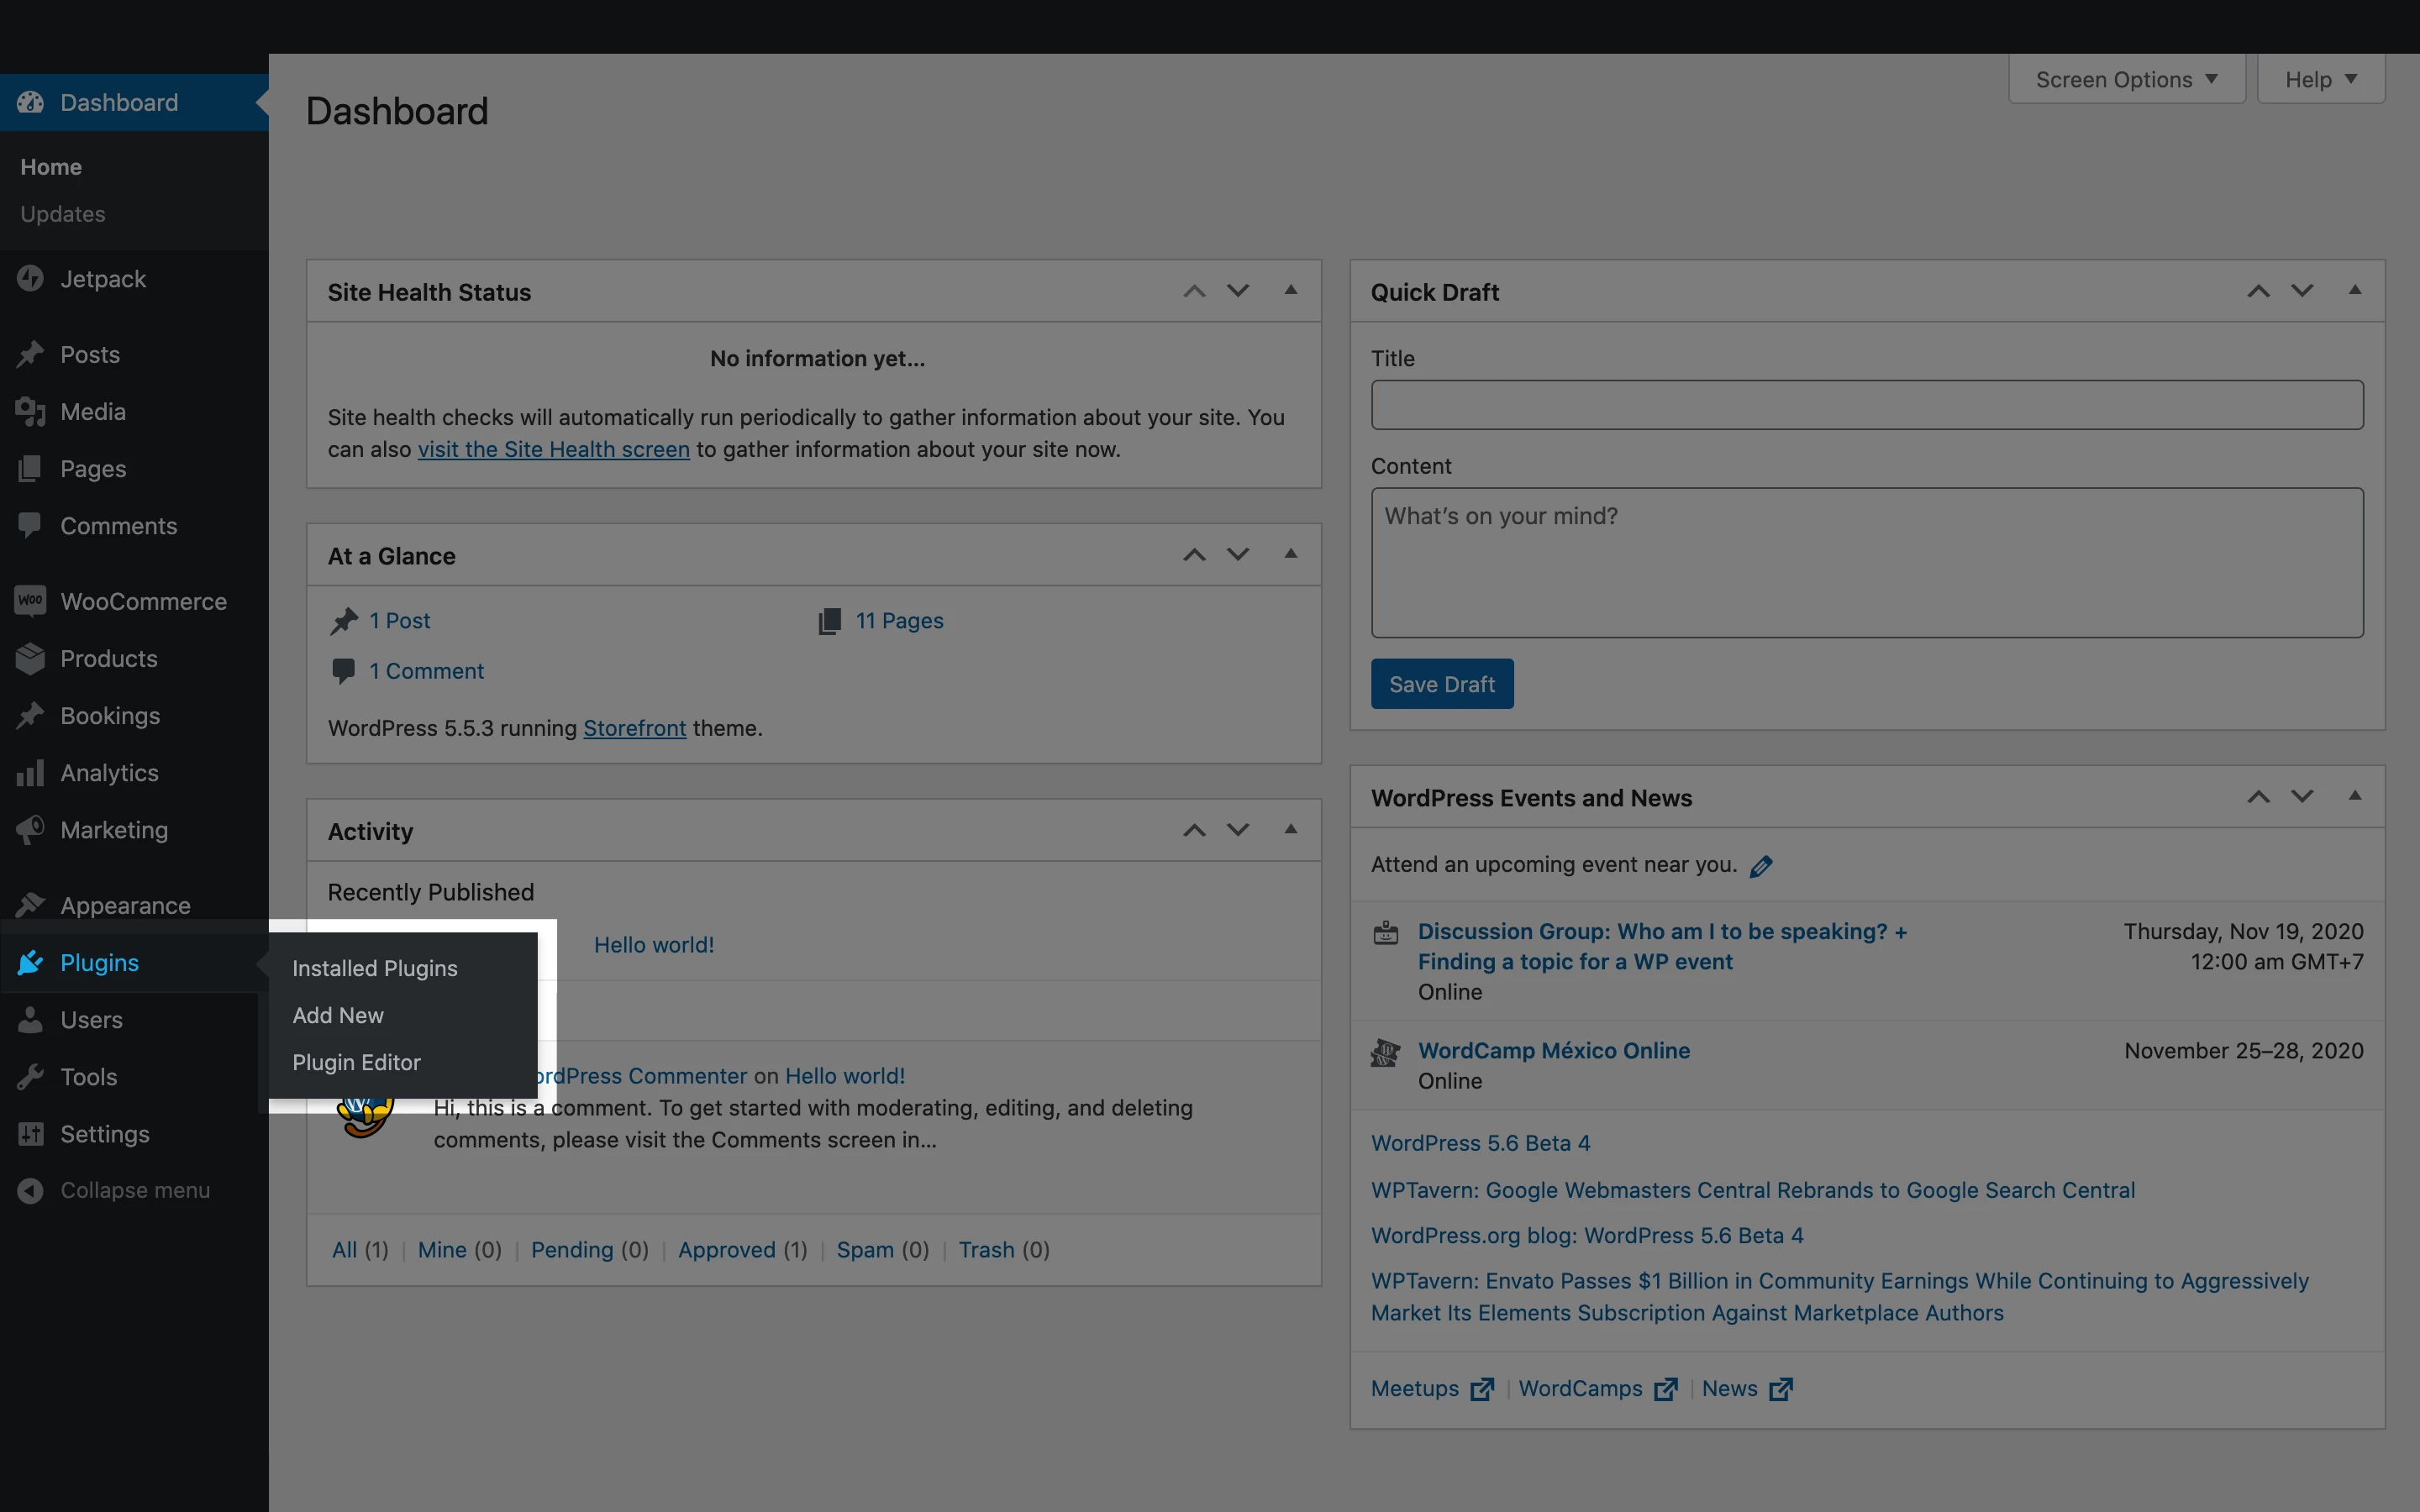
Task: Click the pencil icon to edit event location
Action: 1761,866
